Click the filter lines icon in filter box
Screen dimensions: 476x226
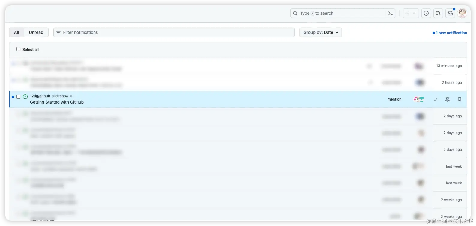click(58, 32)
